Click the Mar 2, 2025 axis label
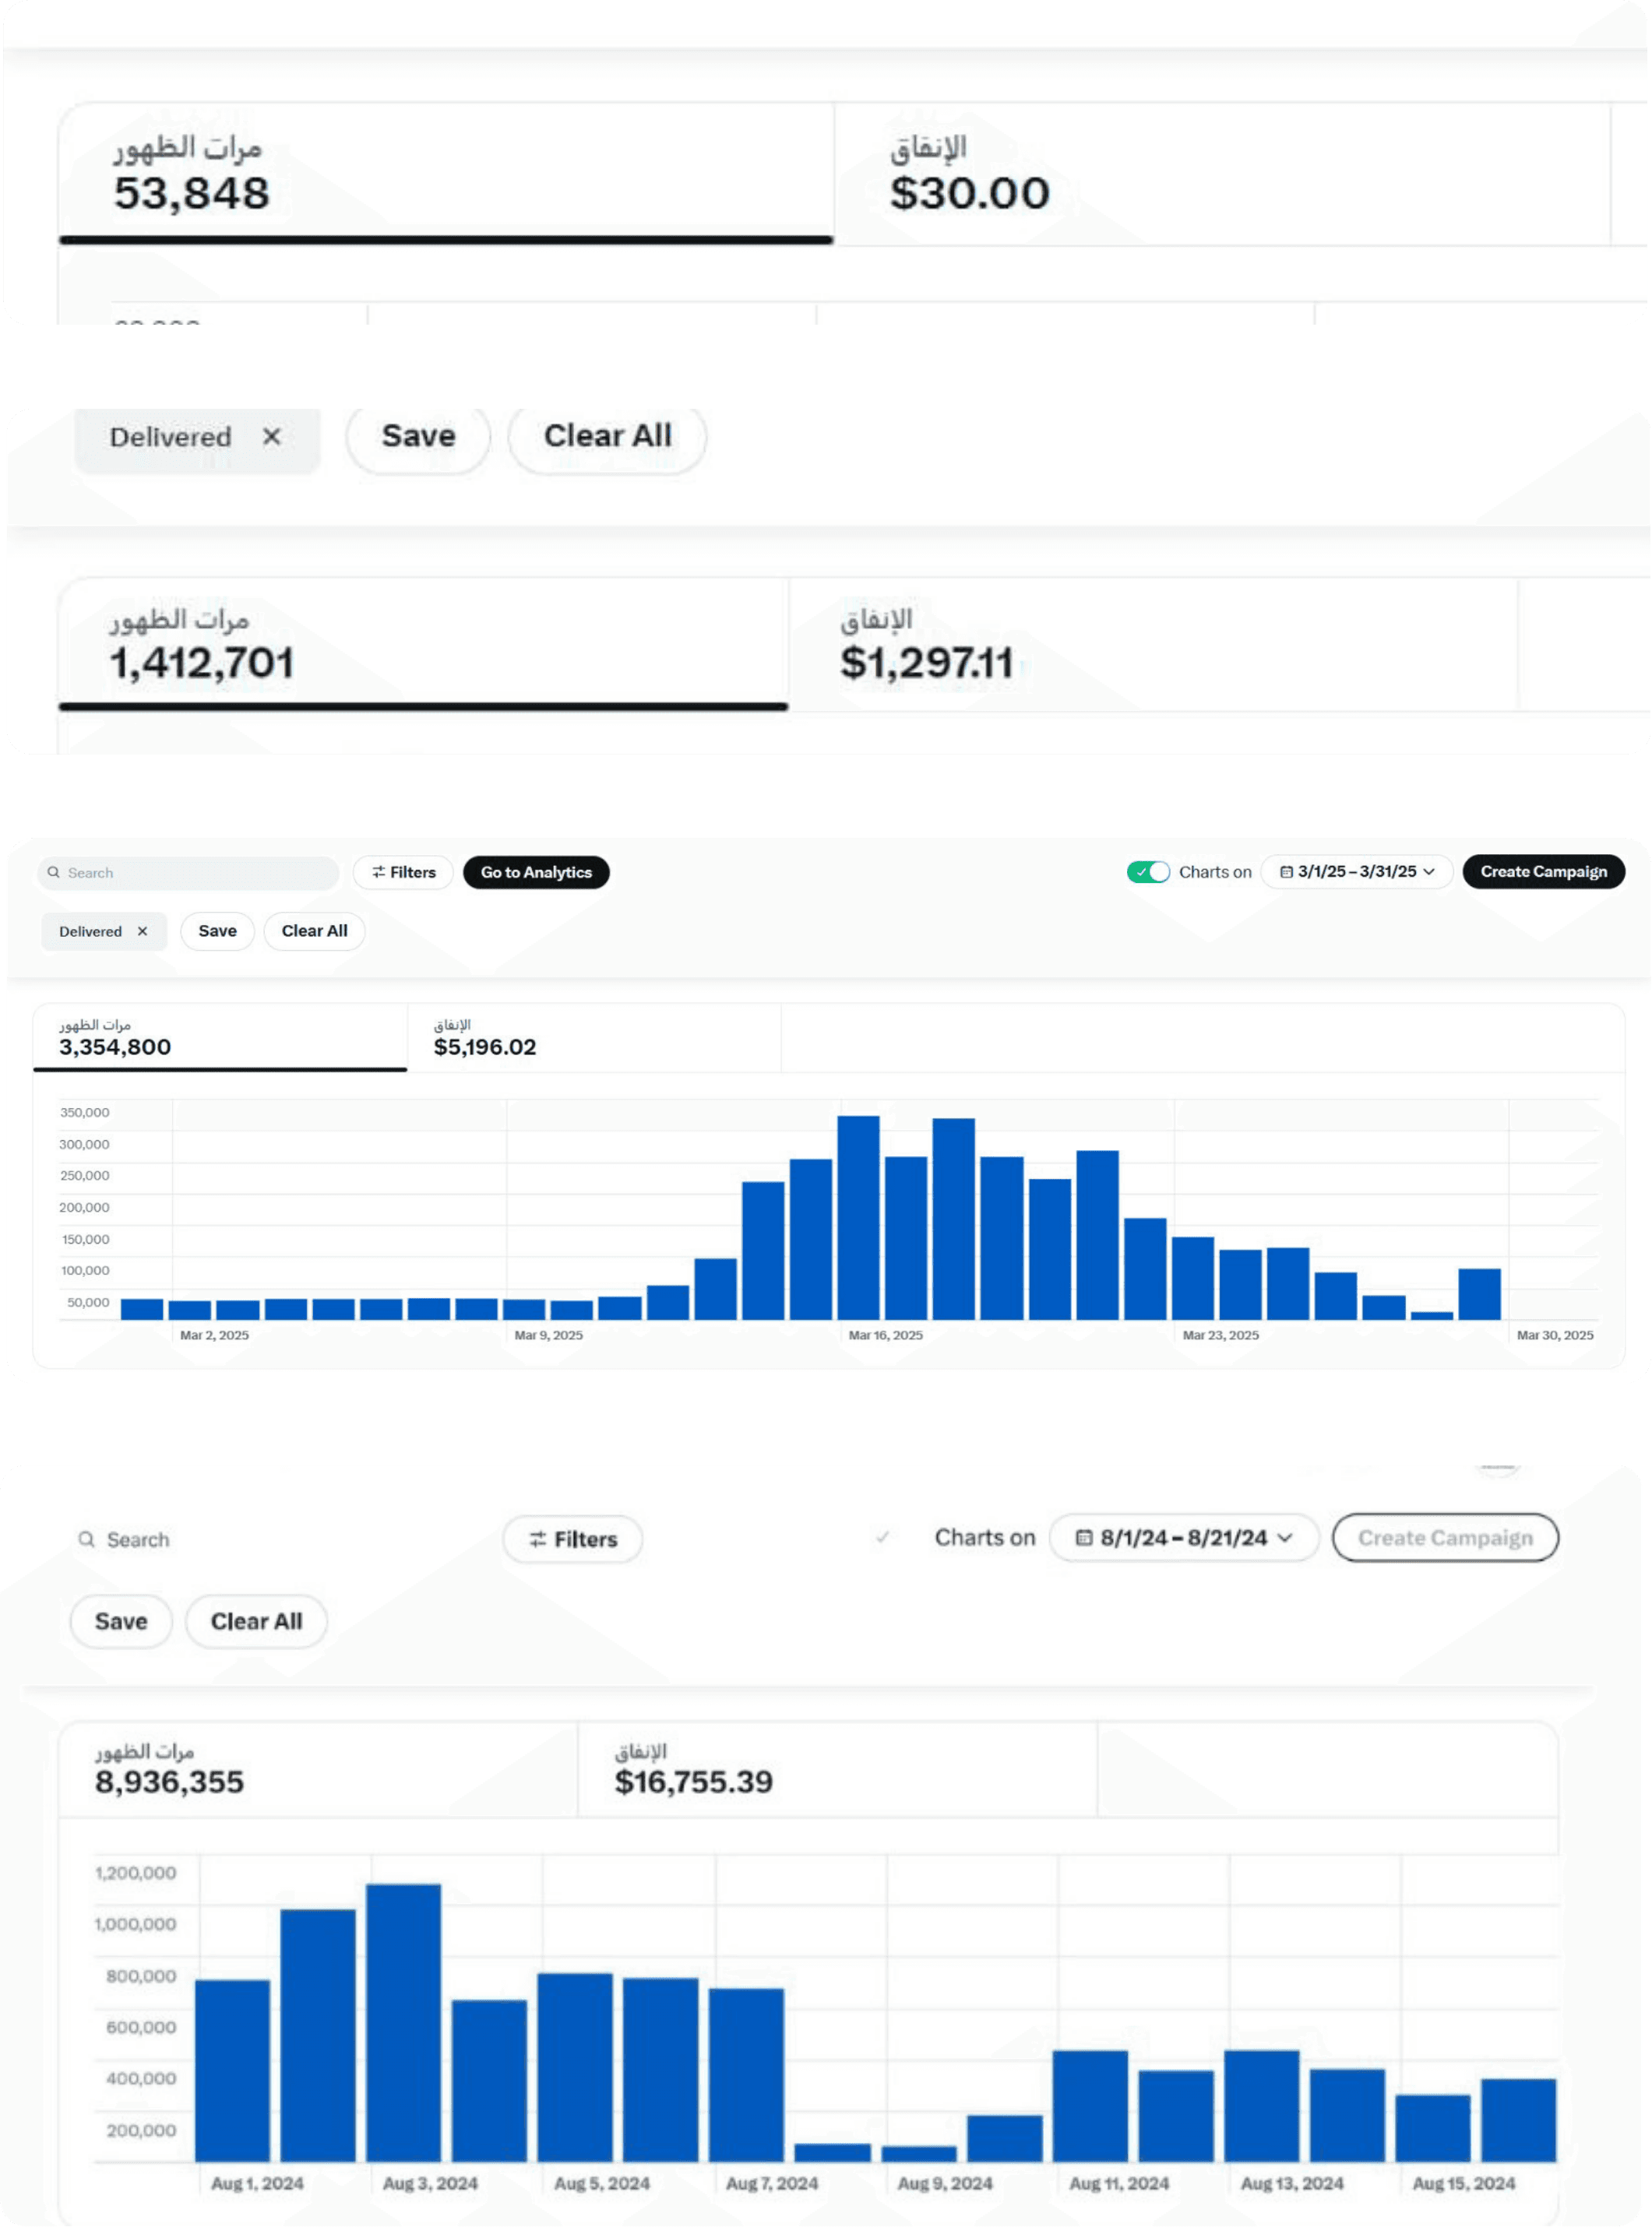Screen dimensions: 1652x2227 [214, 1335]
